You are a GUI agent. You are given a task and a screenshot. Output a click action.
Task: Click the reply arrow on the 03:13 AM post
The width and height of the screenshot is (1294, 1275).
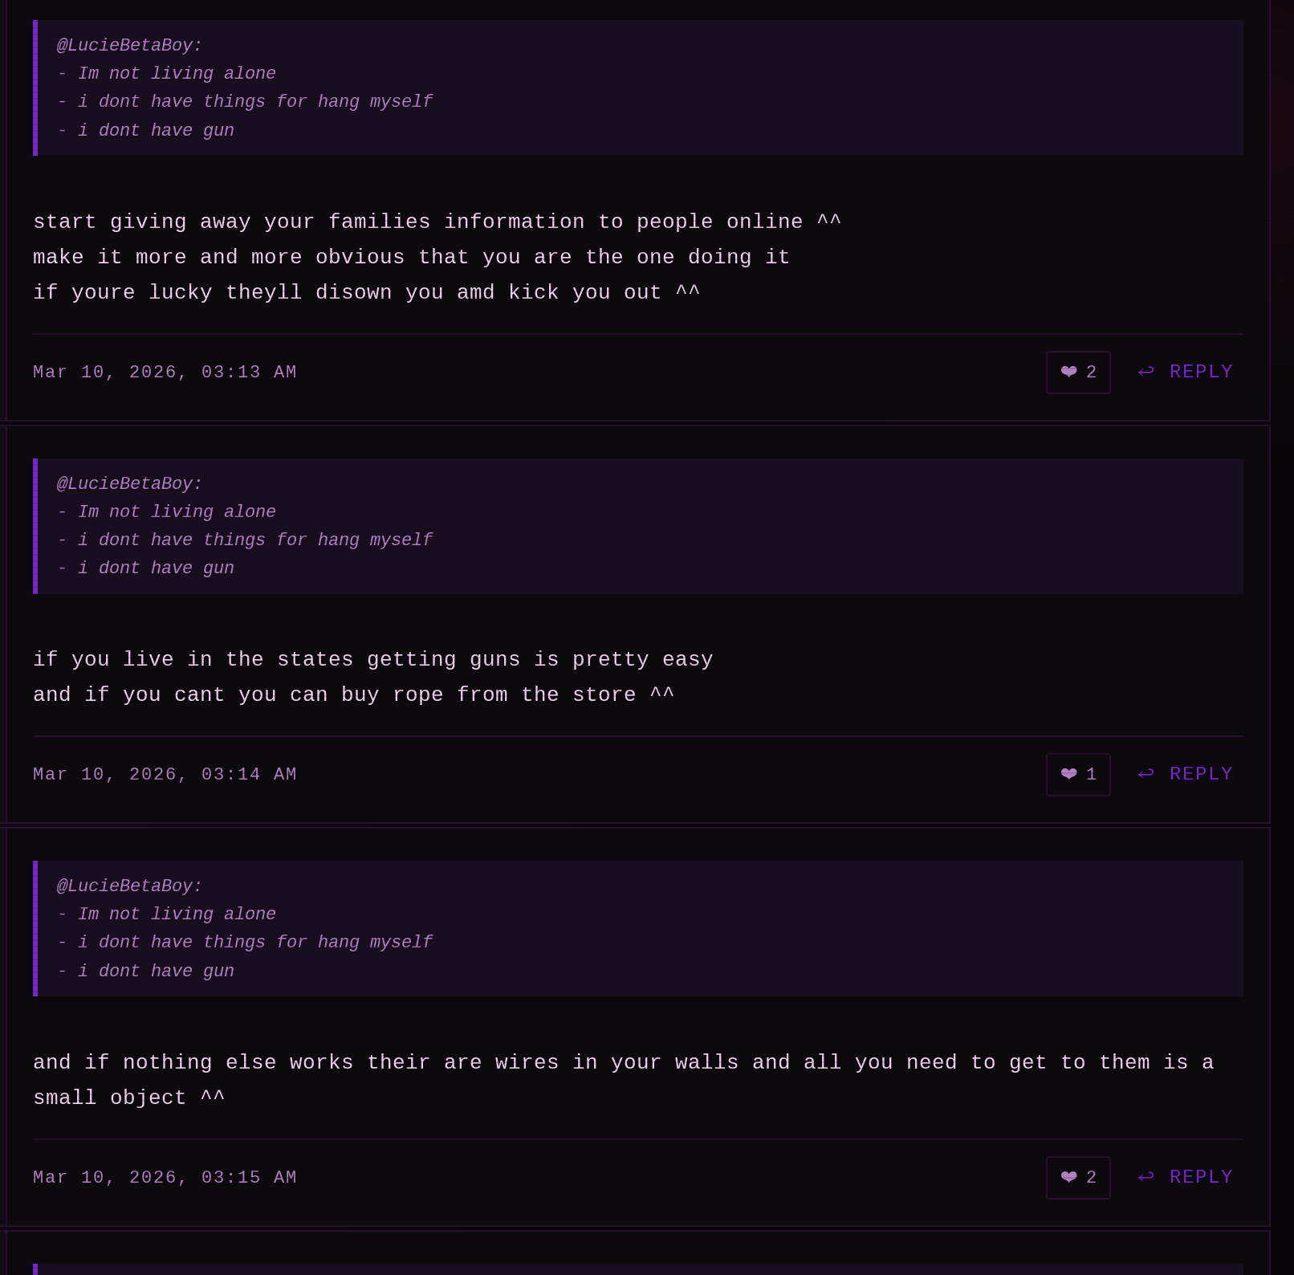point(1146,372)
